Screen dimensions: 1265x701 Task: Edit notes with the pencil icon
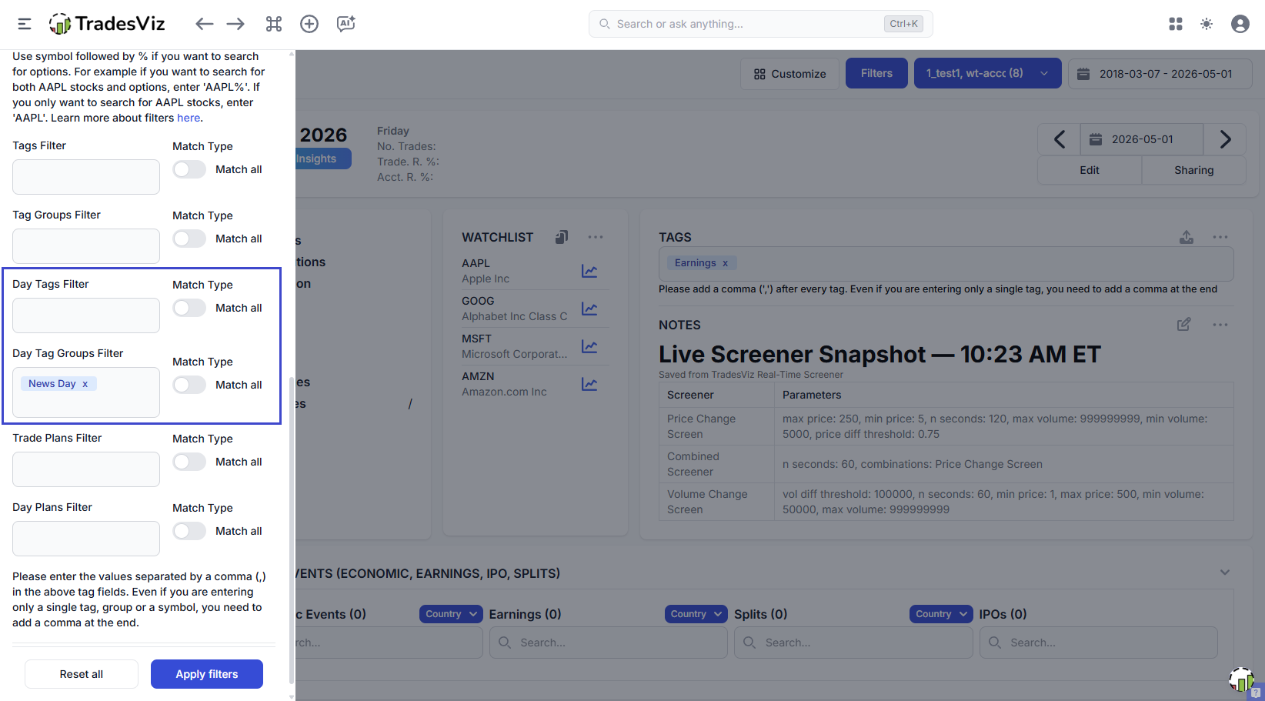tap(1184, 325)
